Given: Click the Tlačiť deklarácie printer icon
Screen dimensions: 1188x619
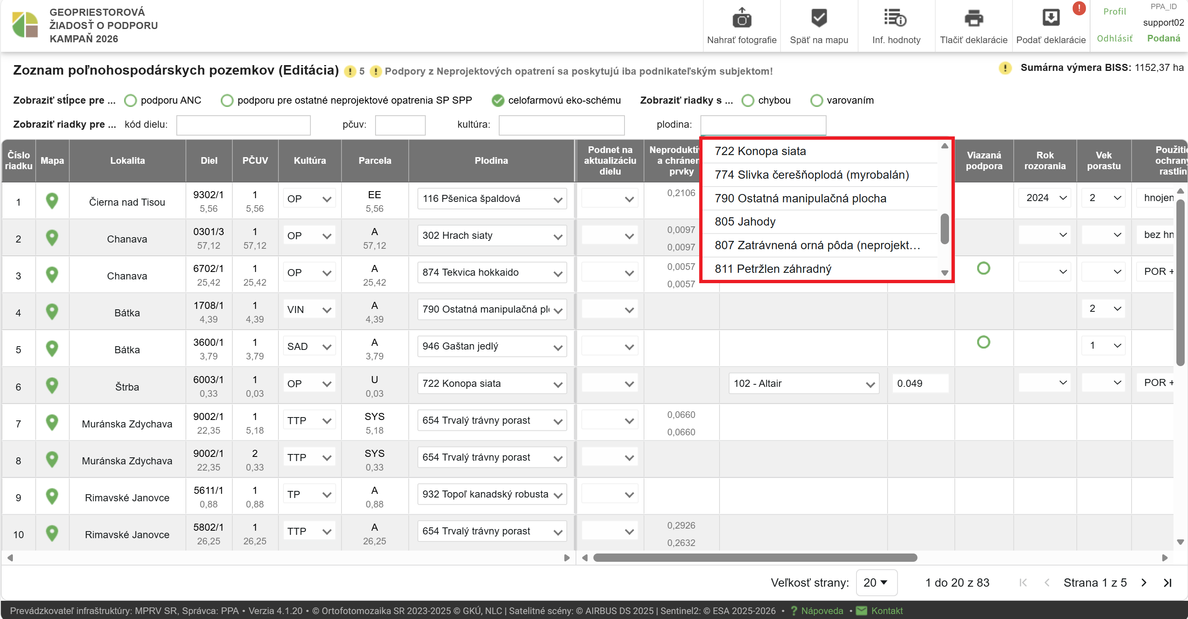Looking at the screenshot, I should pos(973,19).
